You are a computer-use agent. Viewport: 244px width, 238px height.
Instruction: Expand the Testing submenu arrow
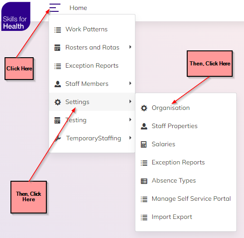click(130, 119)
